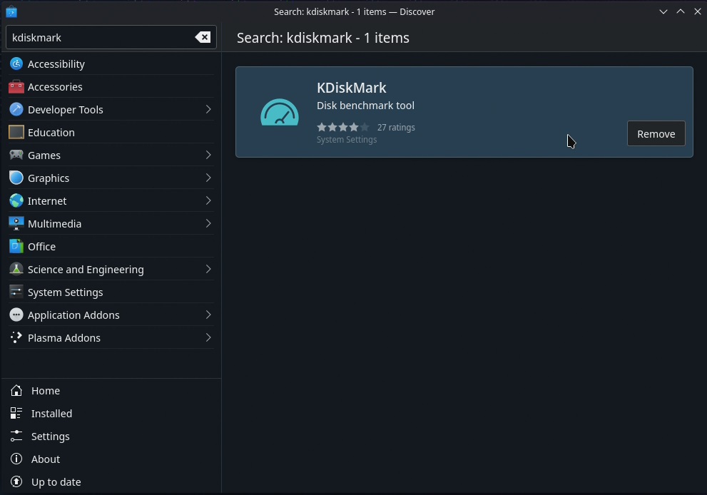Open the KDiskMark title details
The width and height of the screenshot is (707, 495).
tap(351, 88)
